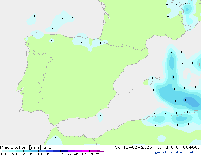Viewport: 201px width, 155px height.
Task: Click the 2–5 mm legend color swatch
Action: pyautogui.click(x=27, y=151)
